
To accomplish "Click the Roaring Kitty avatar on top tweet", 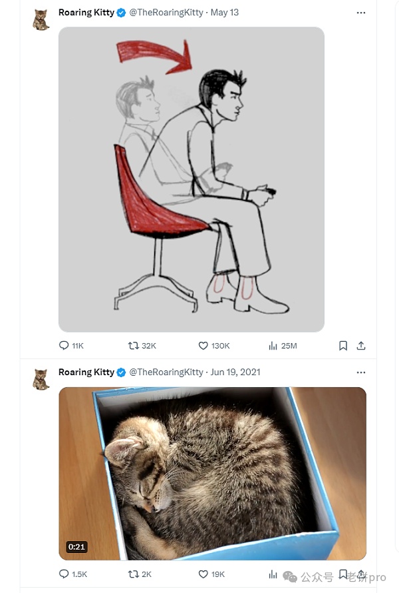I will click(41, 20).
